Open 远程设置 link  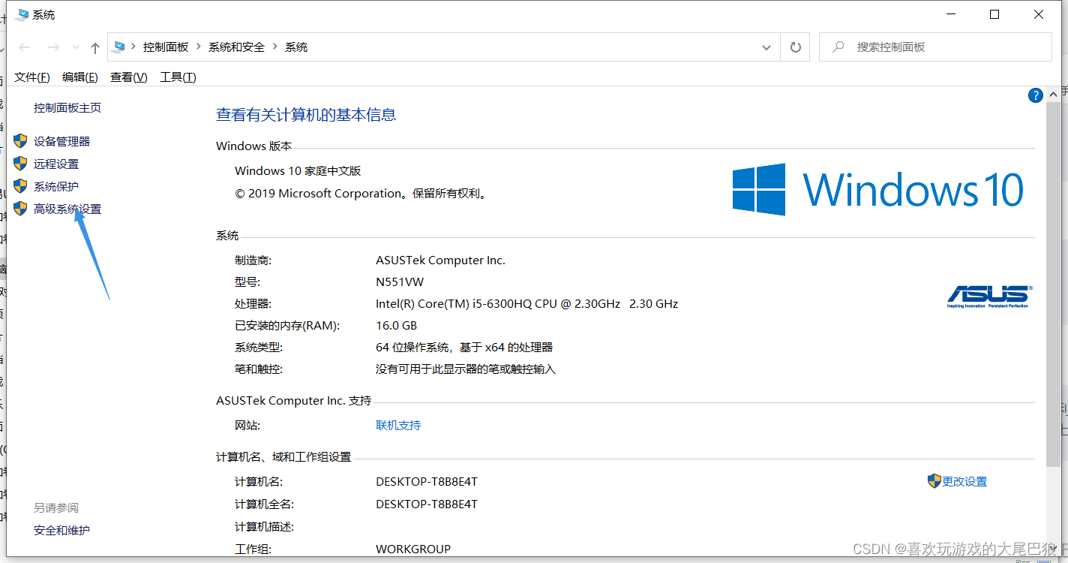(x=56, y=164)
